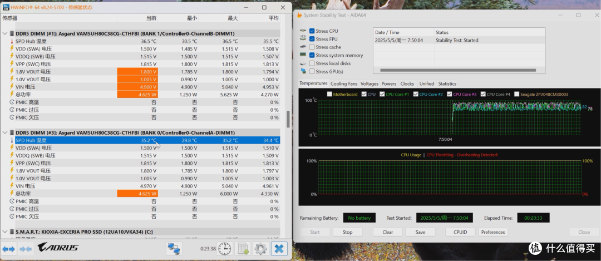The width and height of the screenshot is (601, 261).
Task: Collapse the S.M.A.R.T. KIOXIA-EXCERIA PRO group
Action: click(x=4, y=232)
